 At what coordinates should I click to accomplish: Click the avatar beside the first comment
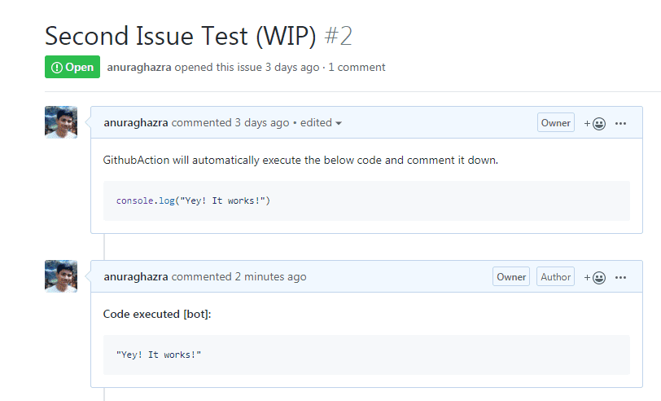[61, 122]
